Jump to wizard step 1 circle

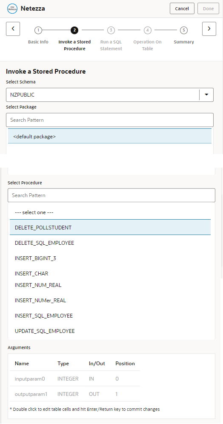[38, 30]
